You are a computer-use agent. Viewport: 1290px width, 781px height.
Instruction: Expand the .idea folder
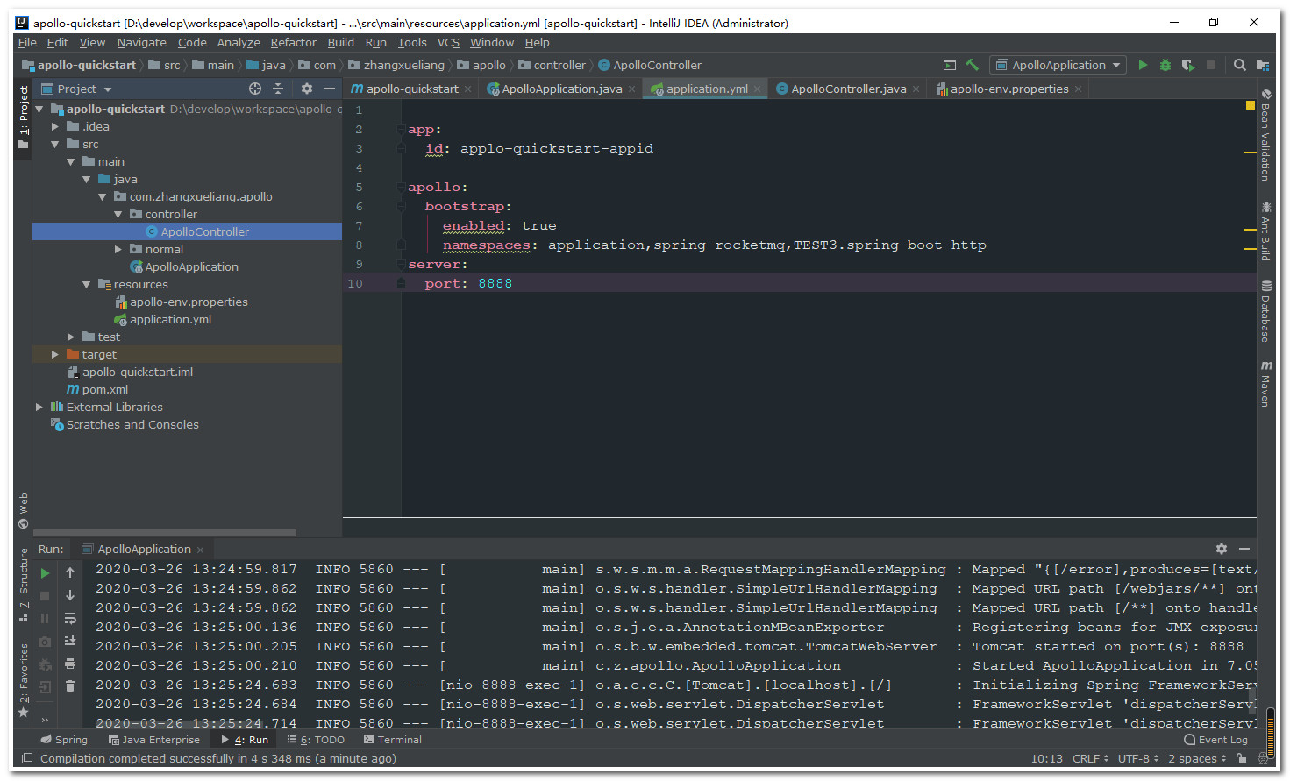pos(55,126)
